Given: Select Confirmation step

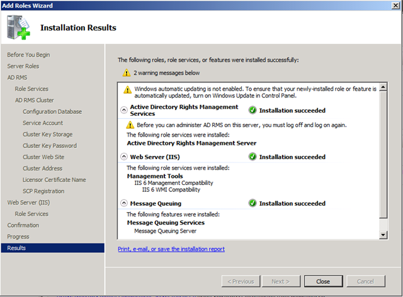Looking at the screenshot, I should pyautogui.click(x=23, y=225).
